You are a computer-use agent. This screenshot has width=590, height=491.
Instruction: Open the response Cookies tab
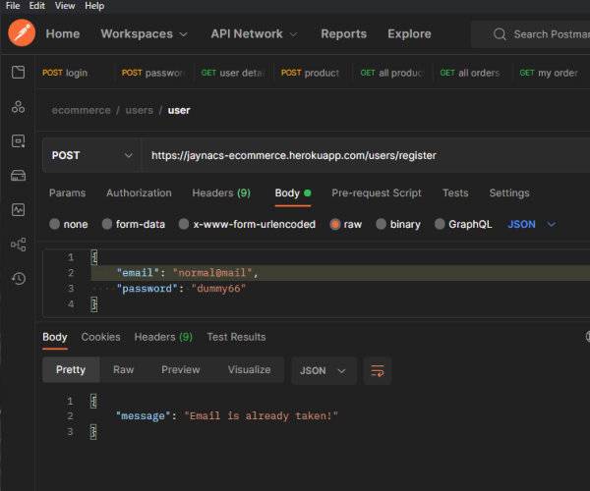100,337
